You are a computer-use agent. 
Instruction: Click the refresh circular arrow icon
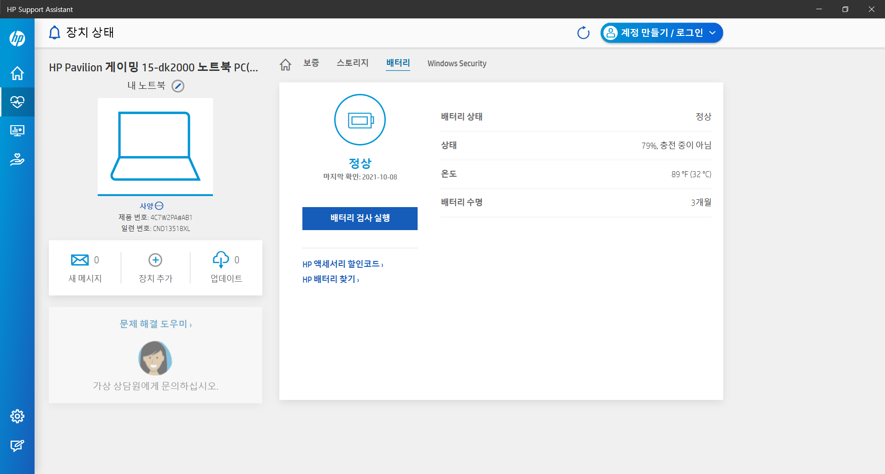(583, 33)
